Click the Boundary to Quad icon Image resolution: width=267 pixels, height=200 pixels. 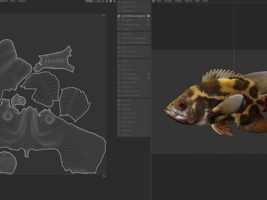point(119,96)
